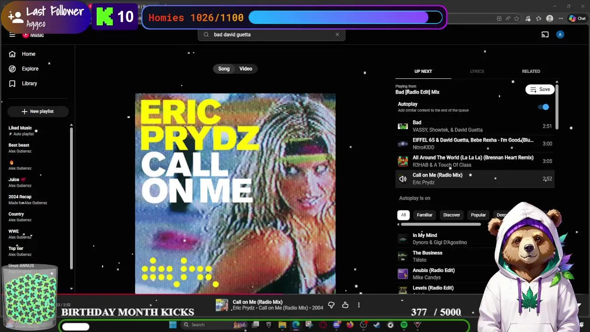Select the Discover filter chip

pyautogui.click(x=452, y=215)
